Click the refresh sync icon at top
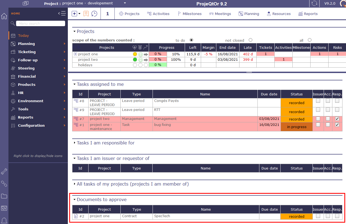The image size is (346, 224). pyautogui.click(x=314, y=4)
